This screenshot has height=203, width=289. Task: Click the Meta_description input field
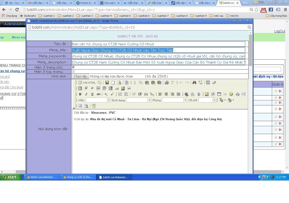click(x=159, y=62)
